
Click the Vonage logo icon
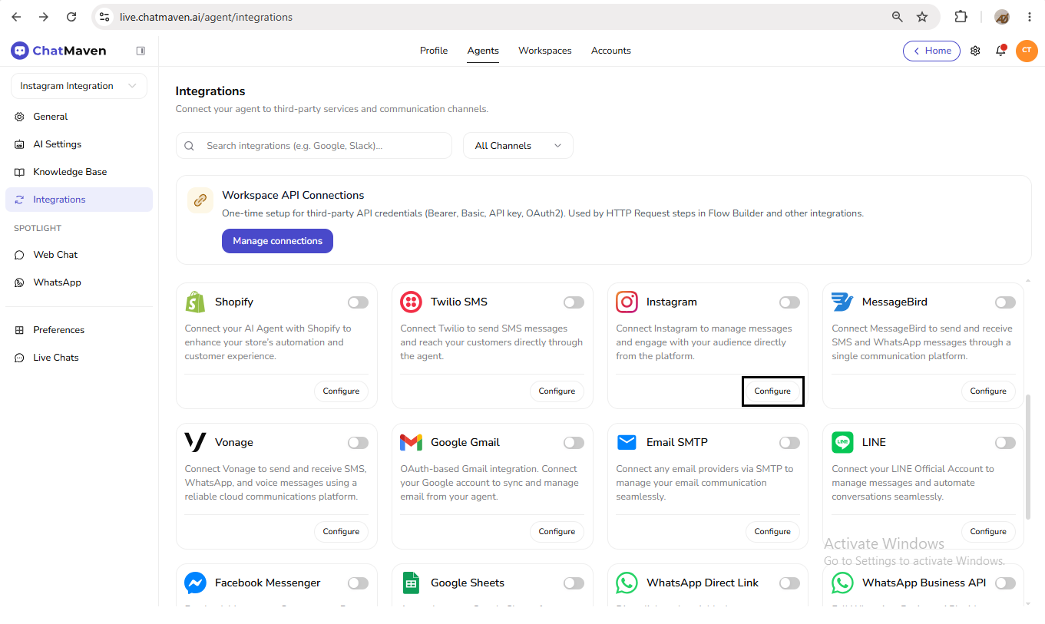click(195, 443)
